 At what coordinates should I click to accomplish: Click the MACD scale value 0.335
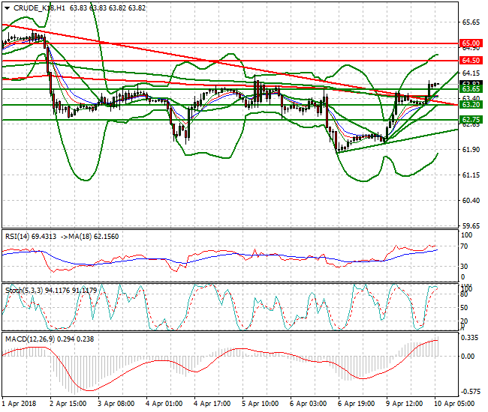470,338
